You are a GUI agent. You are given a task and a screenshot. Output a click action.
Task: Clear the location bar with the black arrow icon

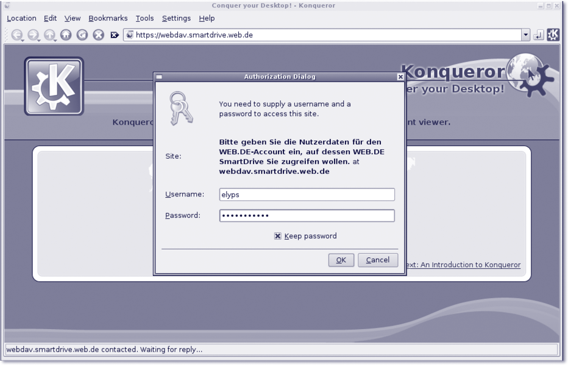115,35
